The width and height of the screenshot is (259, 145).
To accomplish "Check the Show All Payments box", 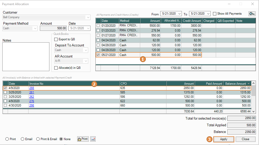I will pos(215,14).
